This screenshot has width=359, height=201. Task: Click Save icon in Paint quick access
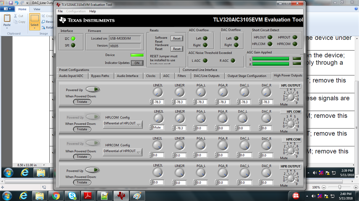11,3
